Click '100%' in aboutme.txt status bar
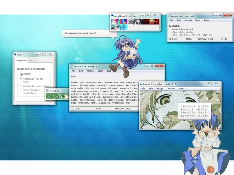The height and width of the screenshot is (175, 234). pyautogui.click(x=98, y=108)
